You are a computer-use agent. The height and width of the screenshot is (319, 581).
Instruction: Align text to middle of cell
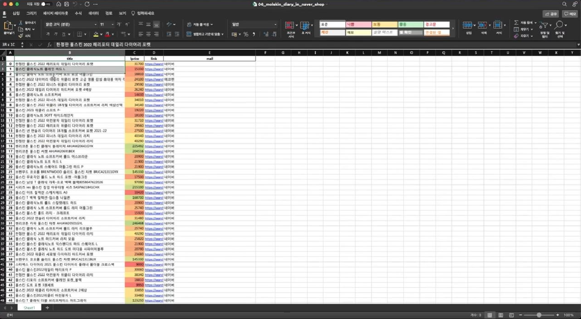(148, 24)
